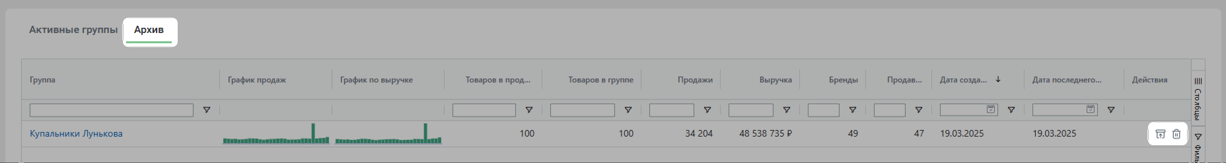
Task: Open calendar picker in Дата создания filter
Action: (x=991, y=109)
